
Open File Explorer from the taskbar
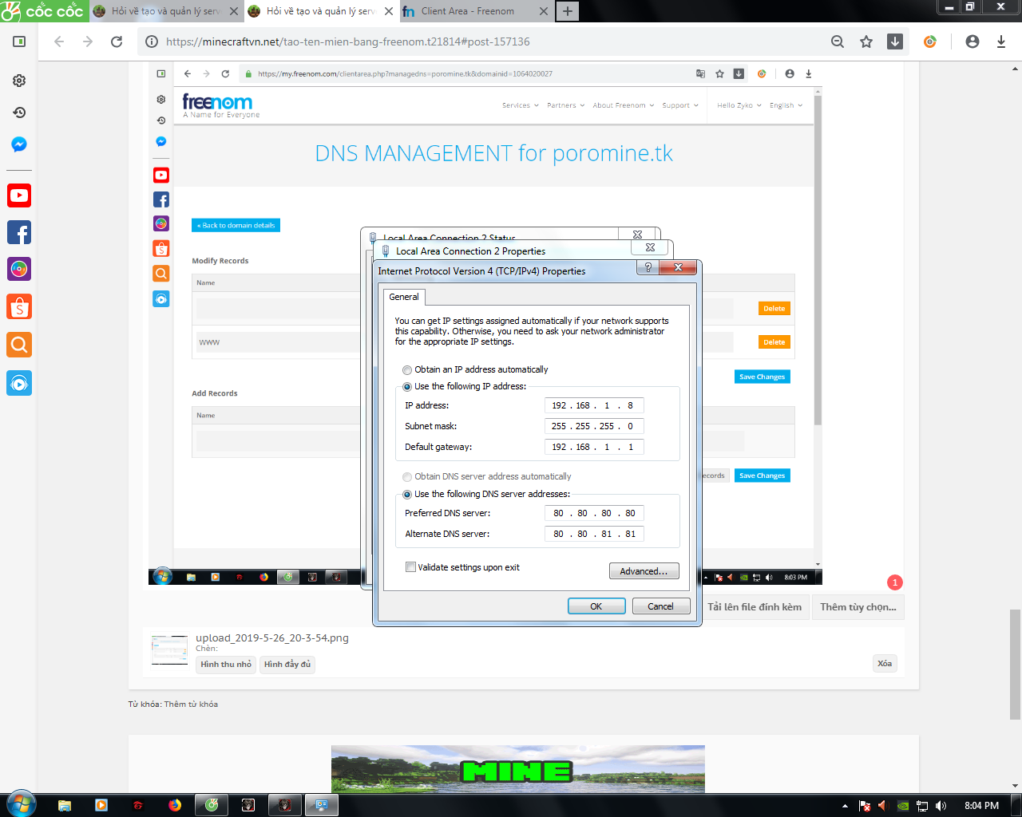[x=65, y=805]
